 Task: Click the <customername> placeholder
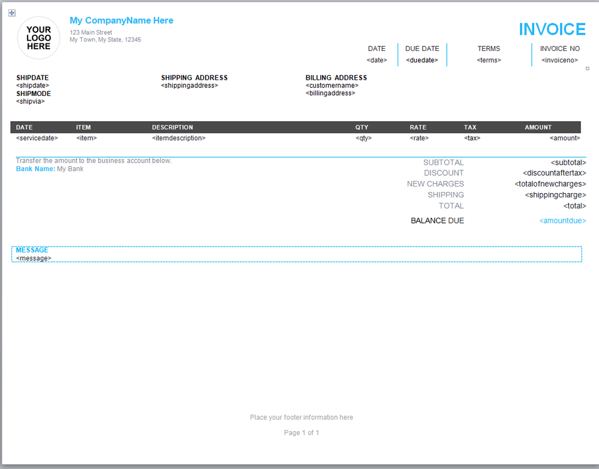point(332,85)
